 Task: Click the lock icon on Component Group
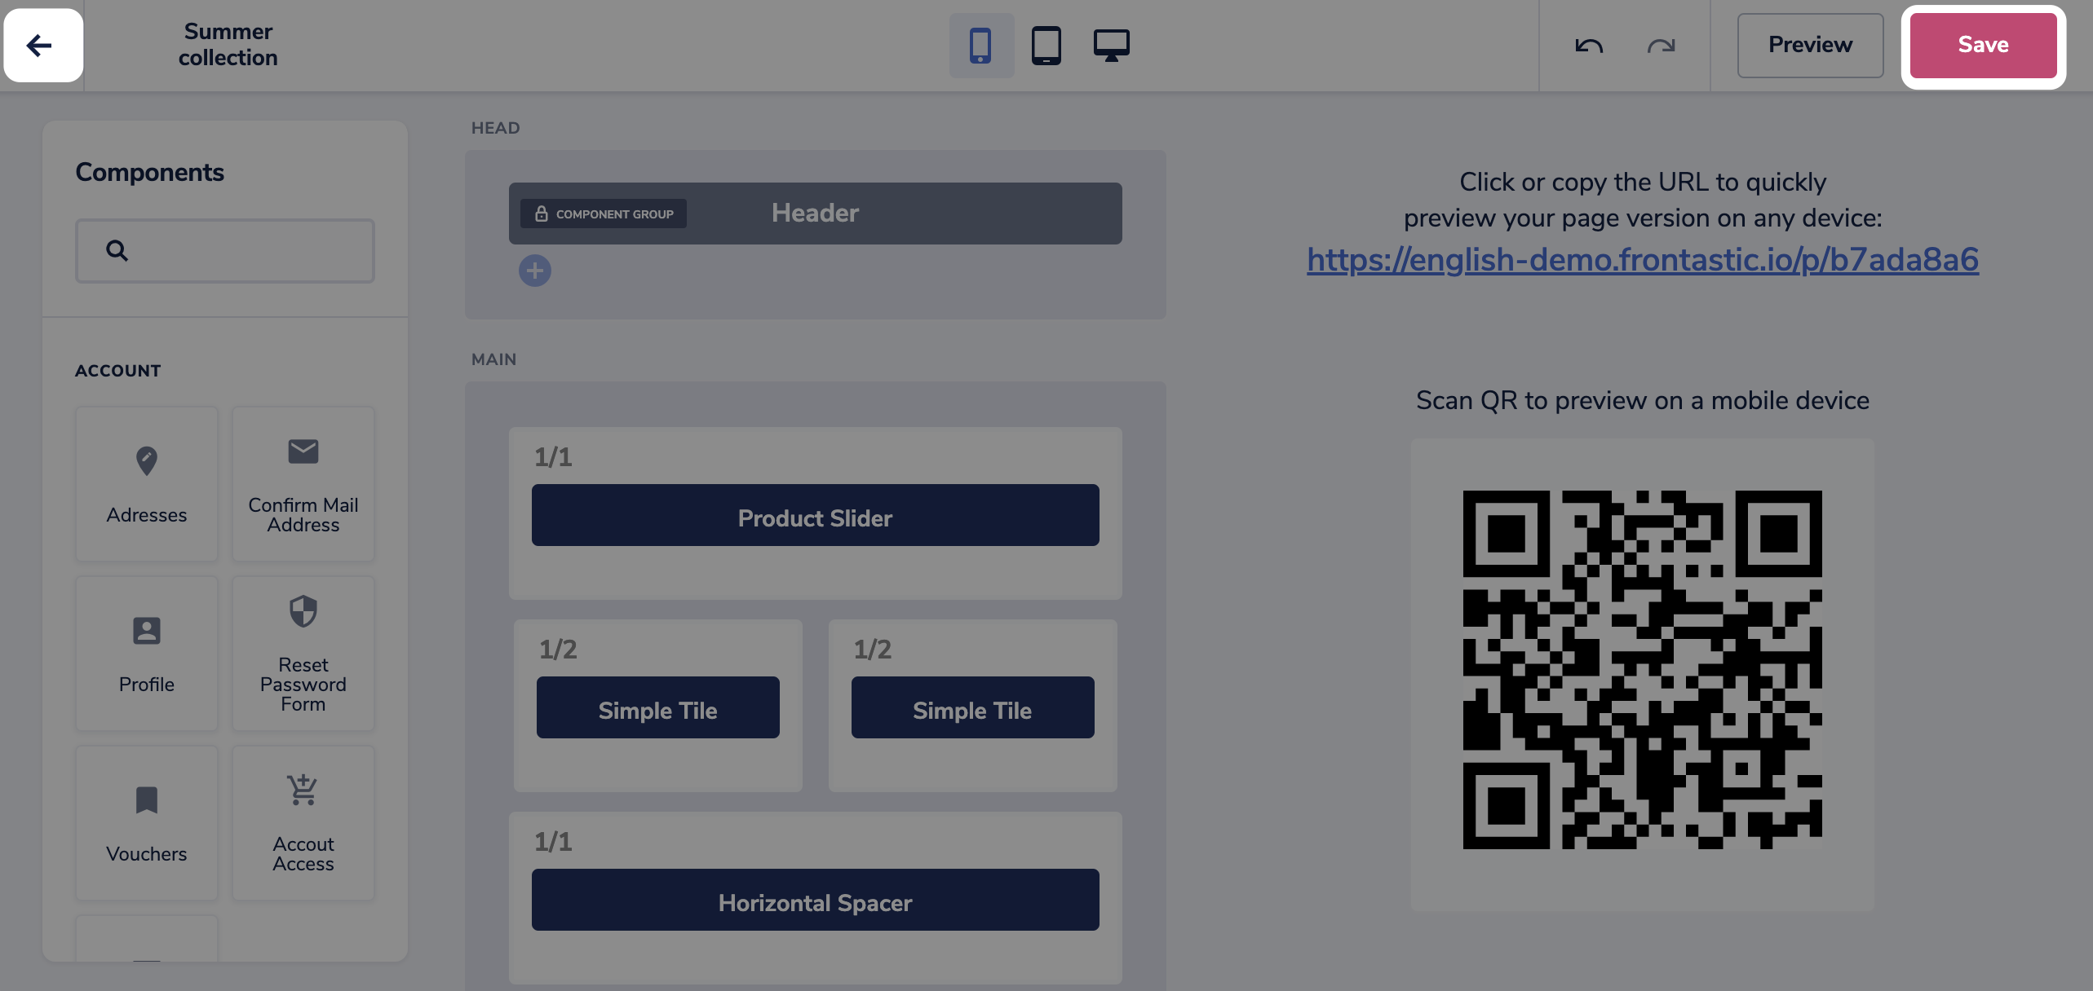pyautogui.click(x=541, y=214)
